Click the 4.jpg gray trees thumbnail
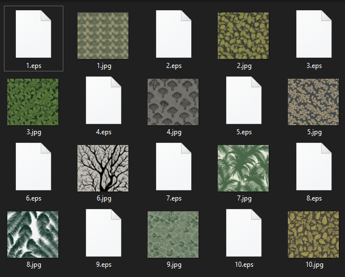345x277 pixels. pos(173,102)
